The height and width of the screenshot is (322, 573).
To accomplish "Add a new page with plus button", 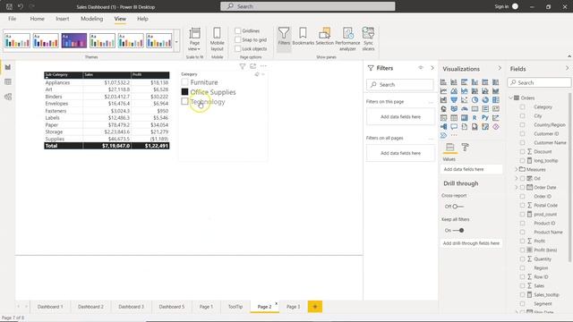I will 315,307.
